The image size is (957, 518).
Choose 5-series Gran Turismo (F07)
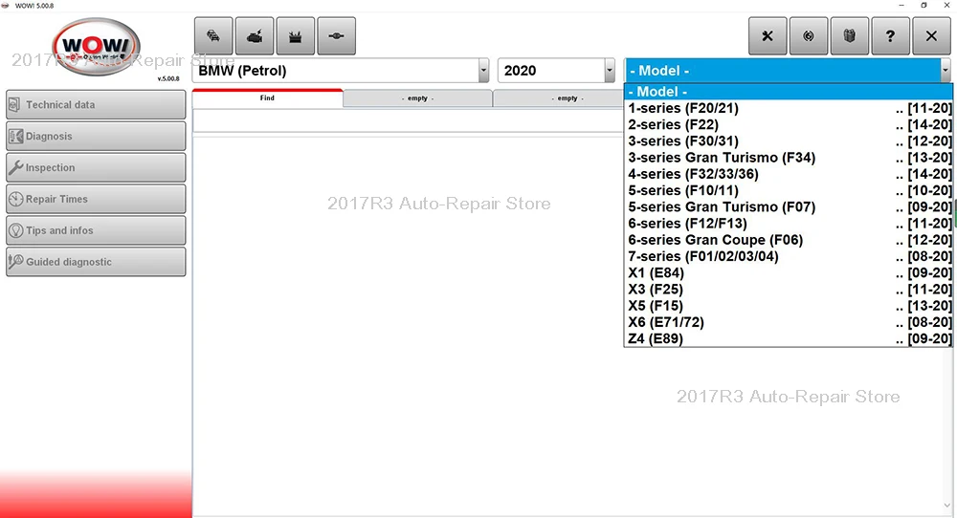pos(788,206)
